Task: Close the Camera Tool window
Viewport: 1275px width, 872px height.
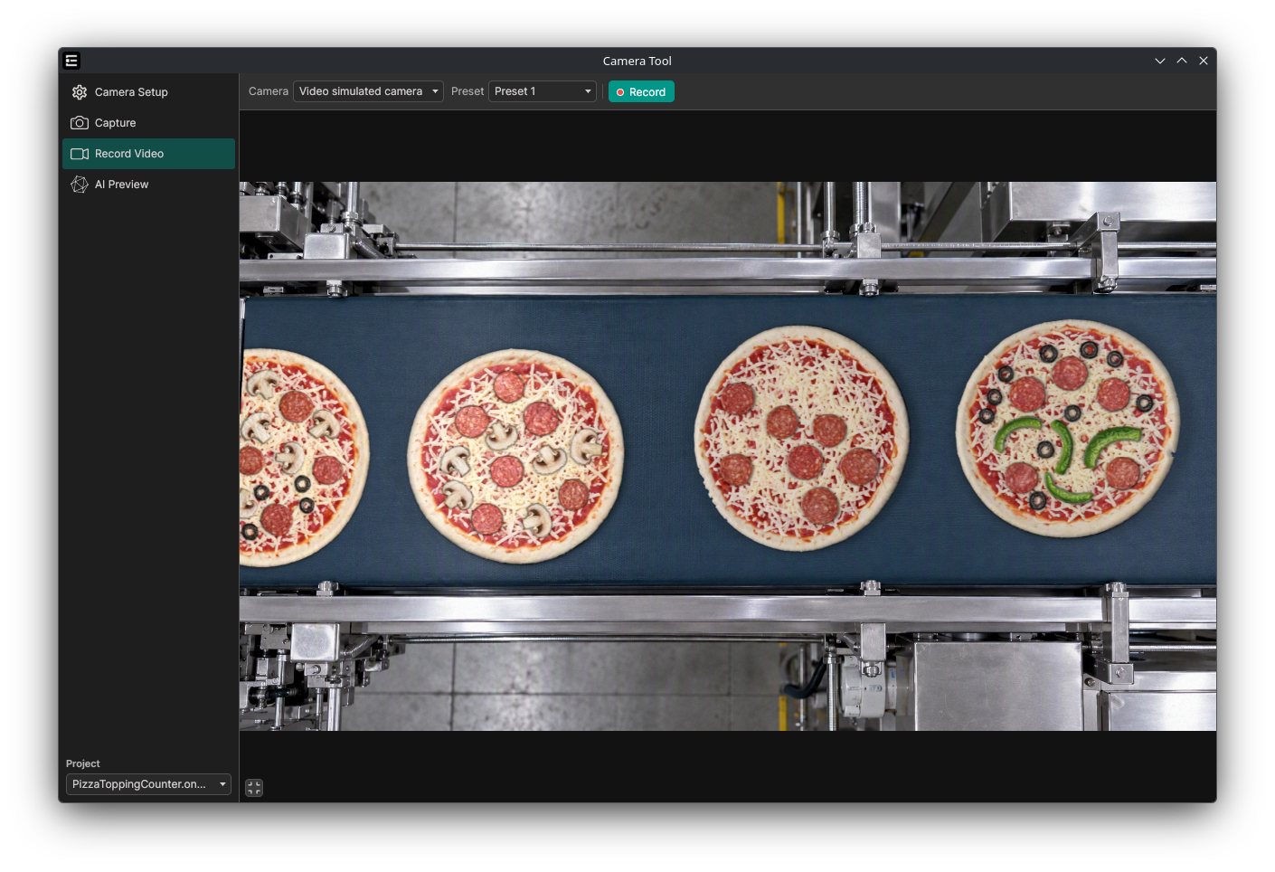Action: [1204, 61]
